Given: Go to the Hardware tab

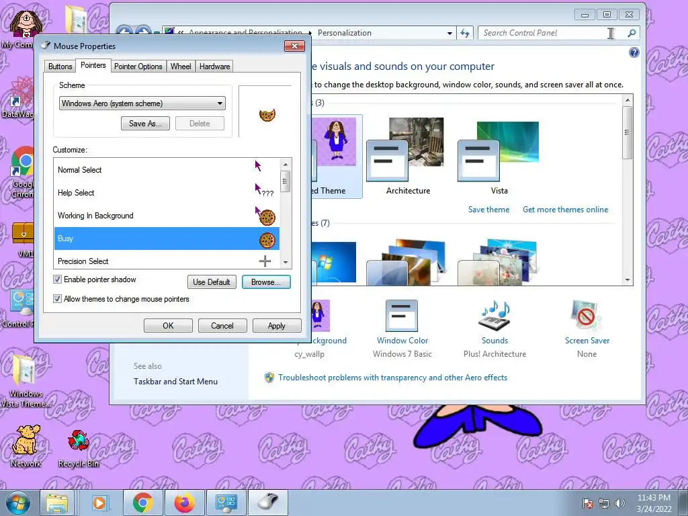Looking at the screenshot, I should 214,67.
